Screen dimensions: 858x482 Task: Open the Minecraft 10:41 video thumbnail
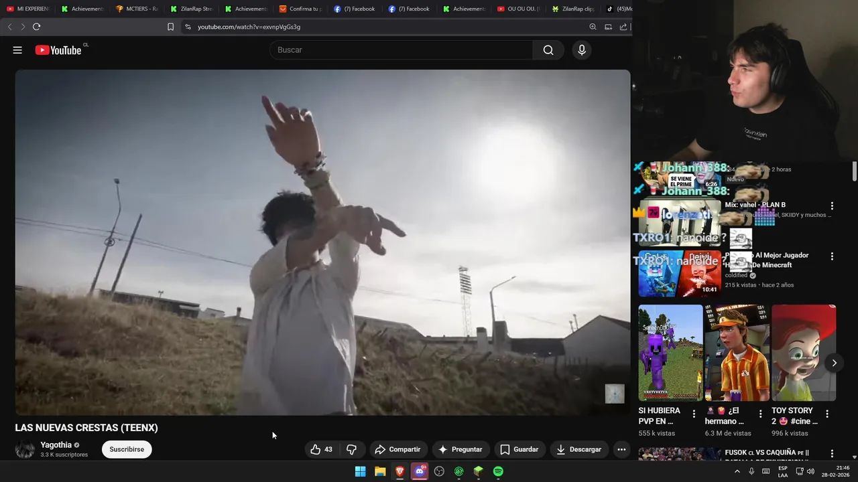[x=680, y=273]
